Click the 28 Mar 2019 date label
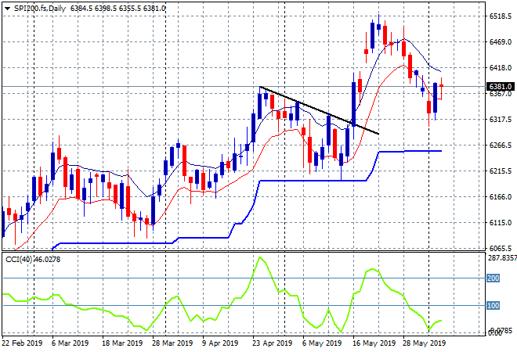517x352 pixels. tap(172, 343)
